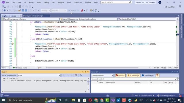The width and height of the screenshot is (184, 103).
Task: Toggle the 0 Errors filter
Action: 120,76
